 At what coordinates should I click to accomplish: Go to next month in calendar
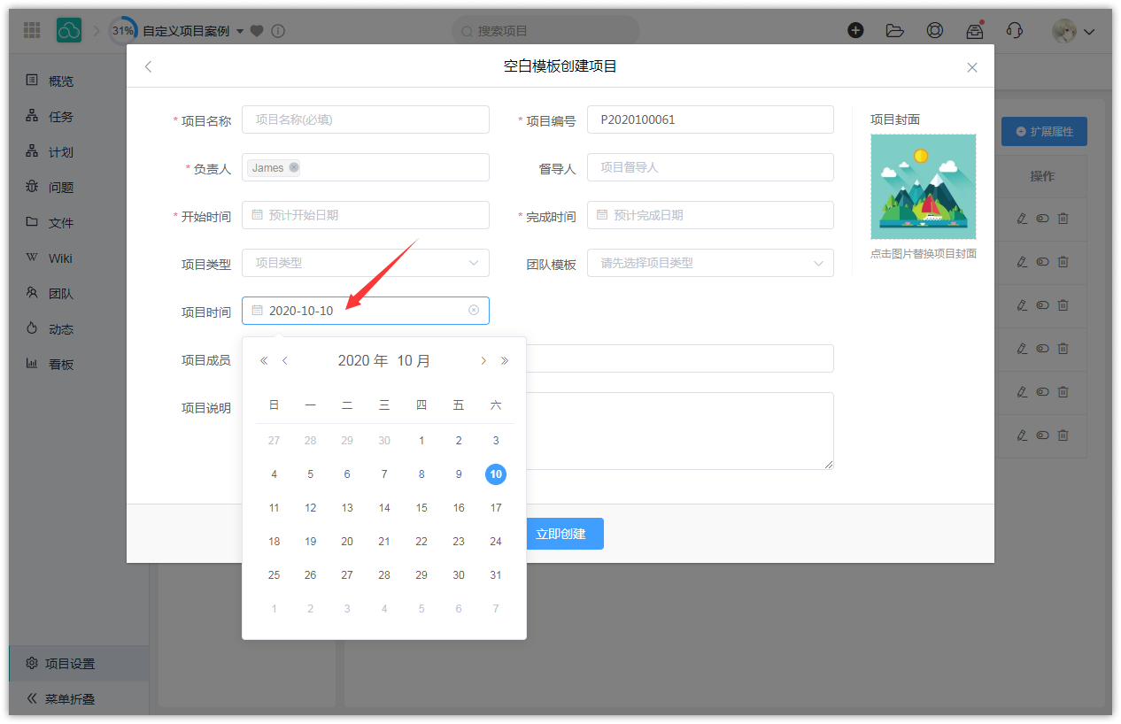pyautogui.click(x=483, y=360)
